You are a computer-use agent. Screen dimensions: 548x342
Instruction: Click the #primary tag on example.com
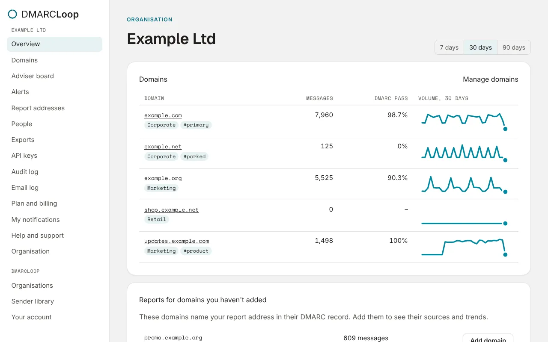pos(196,125)
